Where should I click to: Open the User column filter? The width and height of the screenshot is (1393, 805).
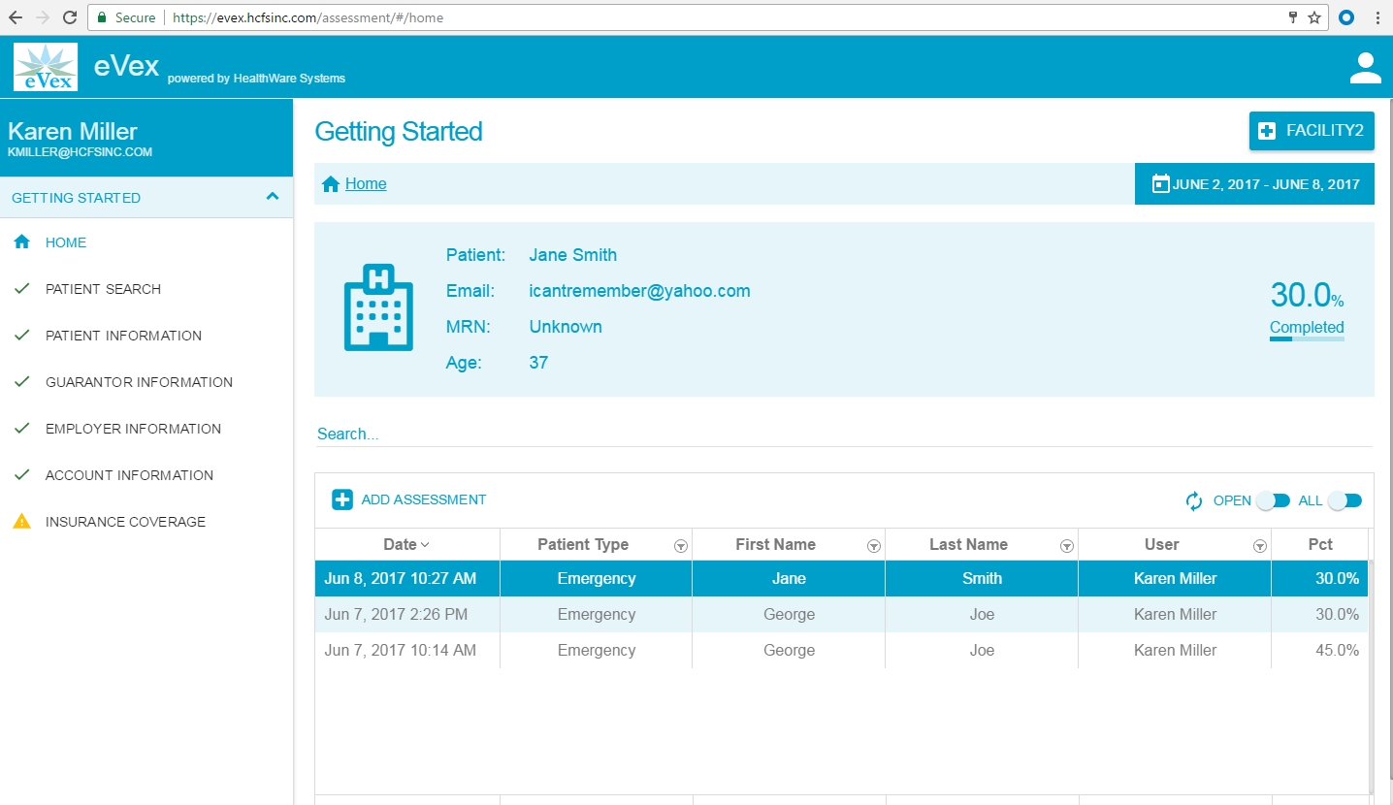[1259, 546]
